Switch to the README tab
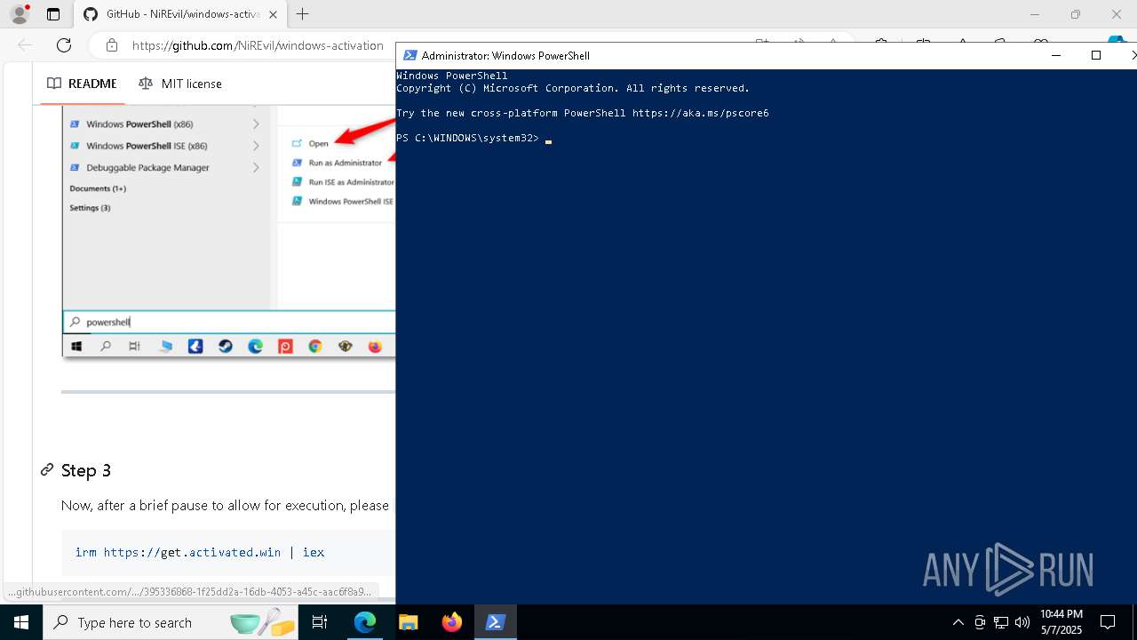The width and height of the screenshot is (1137, 640). click(82, 84)
